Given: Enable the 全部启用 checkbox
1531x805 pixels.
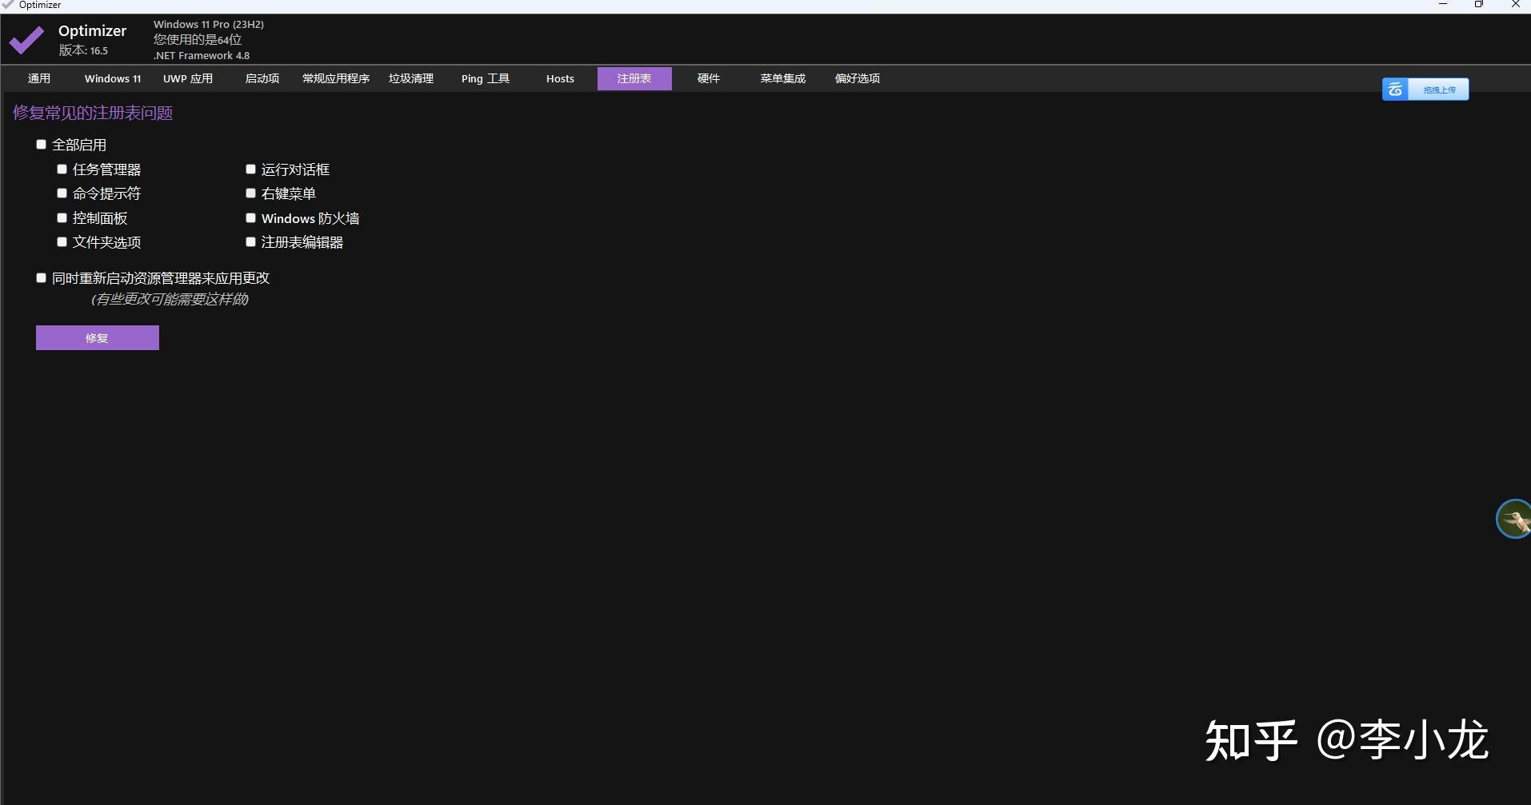Looking at the screenshot, I should [x=41, y=144].
